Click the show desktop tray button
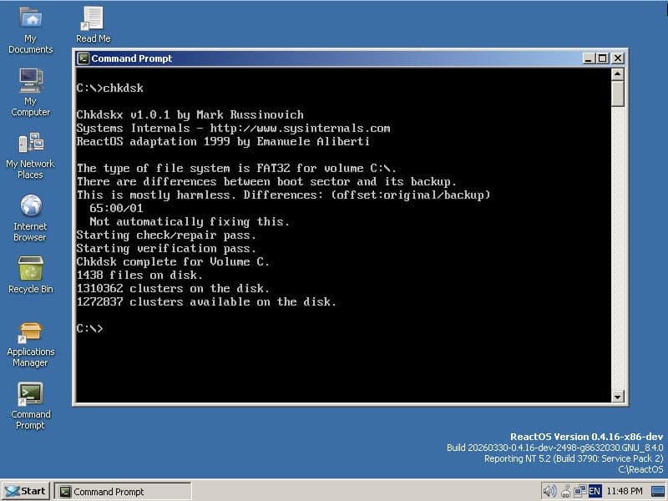Viewport: 668px width, 501px height. [658, 491]
